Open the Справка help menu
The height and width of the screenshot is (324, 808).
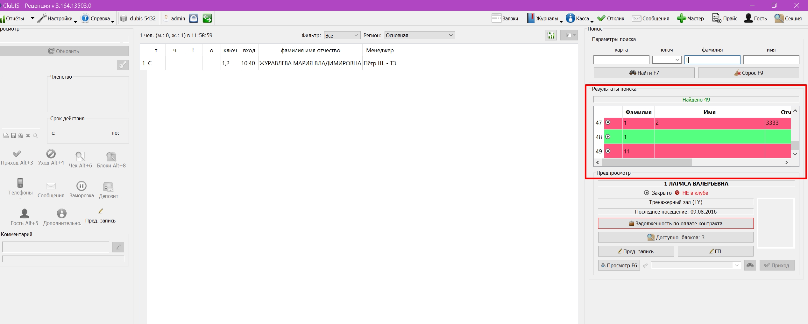point(97,18)
